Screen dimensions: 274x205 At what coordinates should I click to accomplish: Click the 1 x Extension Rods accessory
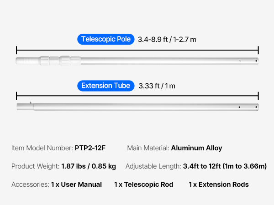[219, 184]
